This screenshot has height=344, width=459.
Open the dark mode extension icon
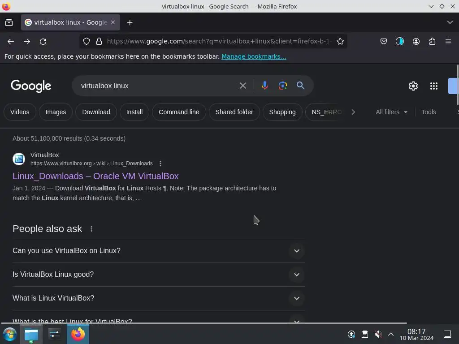tap(399, 41)
